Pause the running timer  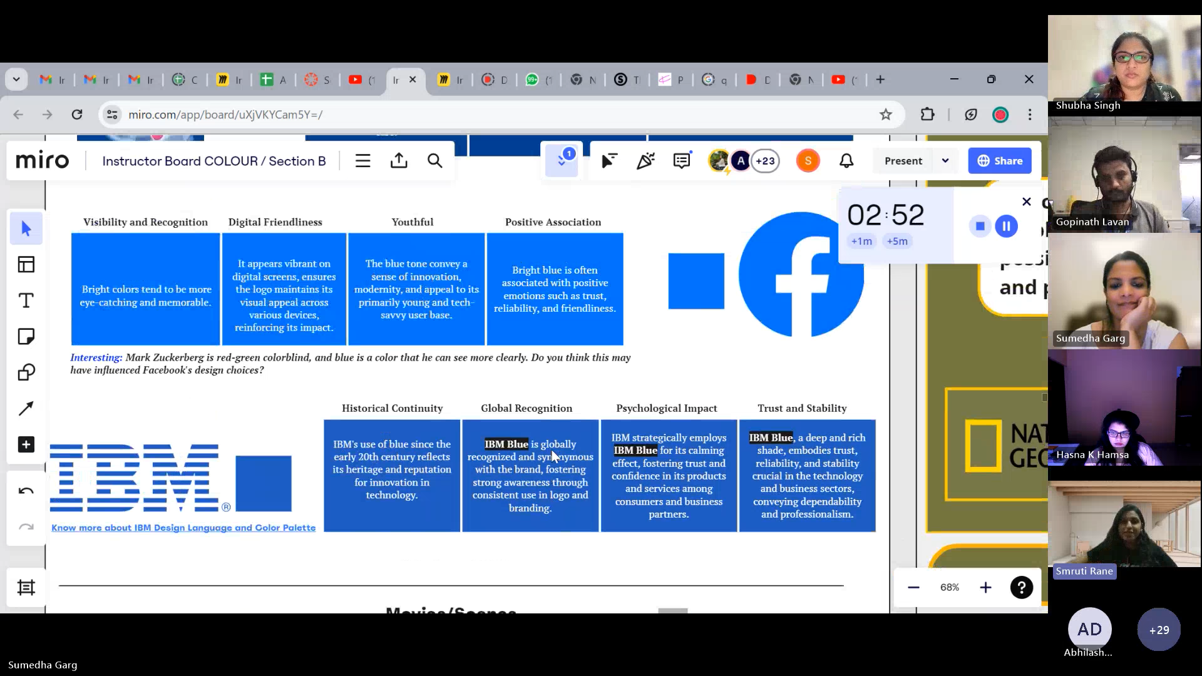[x=1006, y=226]
